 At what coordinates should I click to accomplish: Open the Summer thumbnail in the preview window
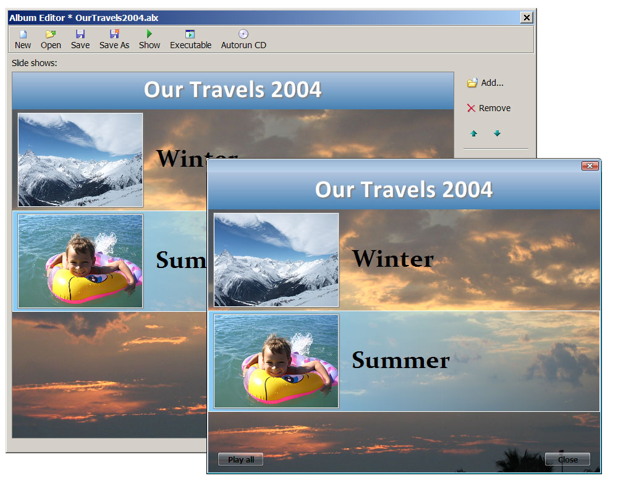[x=276, y=361]
